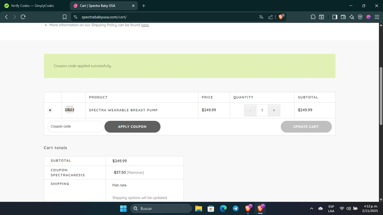Open the clock and date panel
This screenshot has width=383, height=215.
370,209
